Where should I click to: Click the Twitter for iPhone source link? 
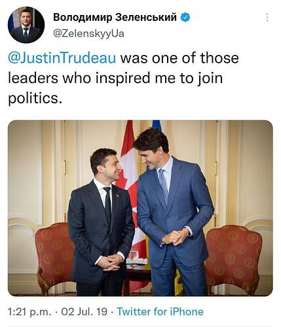click(x=160, y=311)
